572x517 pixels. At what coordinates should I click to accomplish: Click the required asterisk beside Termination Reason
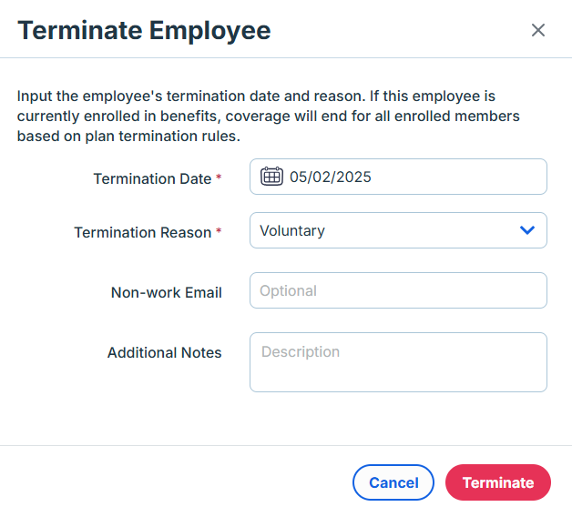pyautogui.click(x=219, y=231)
